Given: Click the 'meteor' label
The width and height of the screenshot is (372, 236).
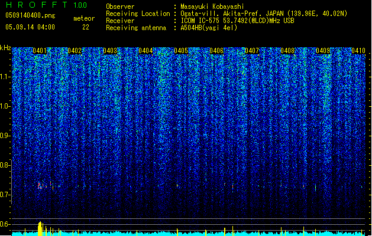Looking at the screenshot, I should click(x=84, y=18).
